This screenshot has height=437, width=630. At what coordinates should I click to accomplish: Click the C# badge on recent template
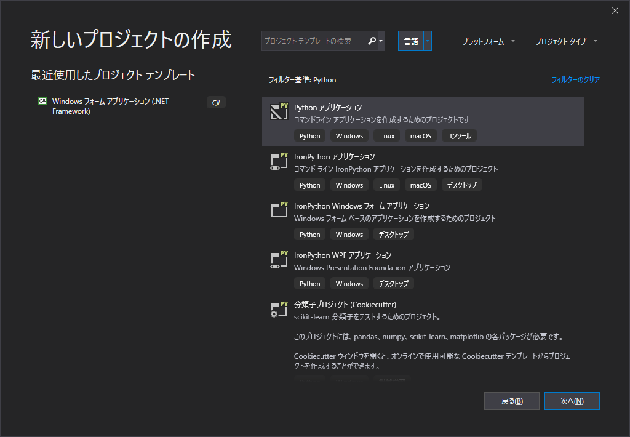pyautogui.click(x=216, y=102)
